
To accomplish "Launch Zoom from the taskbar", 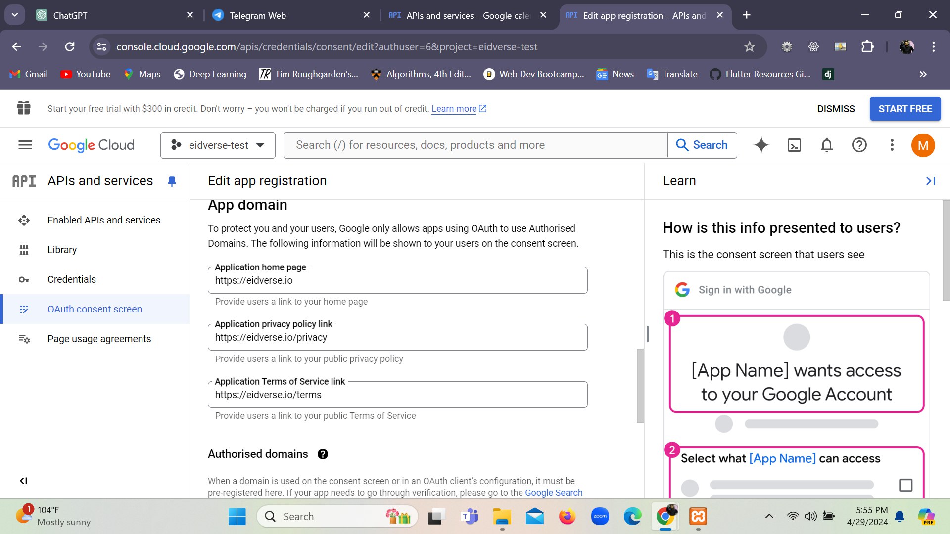I will click(600, 517).
